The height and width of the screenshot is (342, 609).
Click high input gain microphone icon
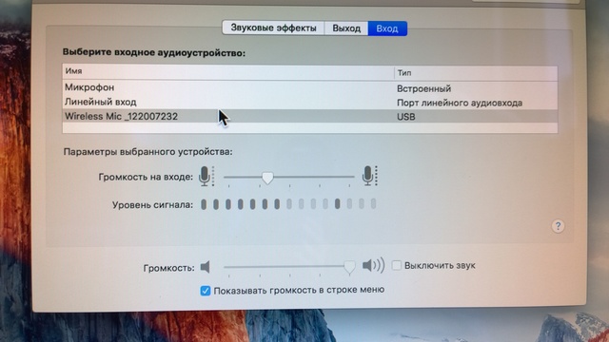coord(369,176)
